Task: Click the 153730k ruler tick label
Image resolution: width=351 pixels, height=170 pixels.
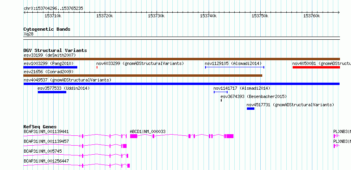Action: point(156,16)
